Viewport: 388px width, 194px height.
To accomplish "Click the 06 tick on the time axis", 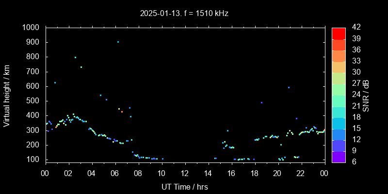I will pos(115,173).
